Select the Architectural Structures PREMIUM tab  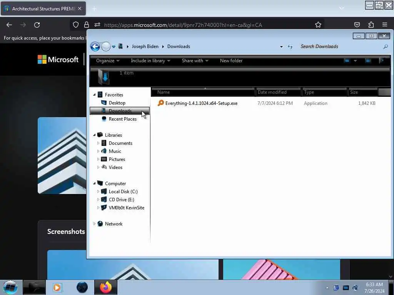43,8
